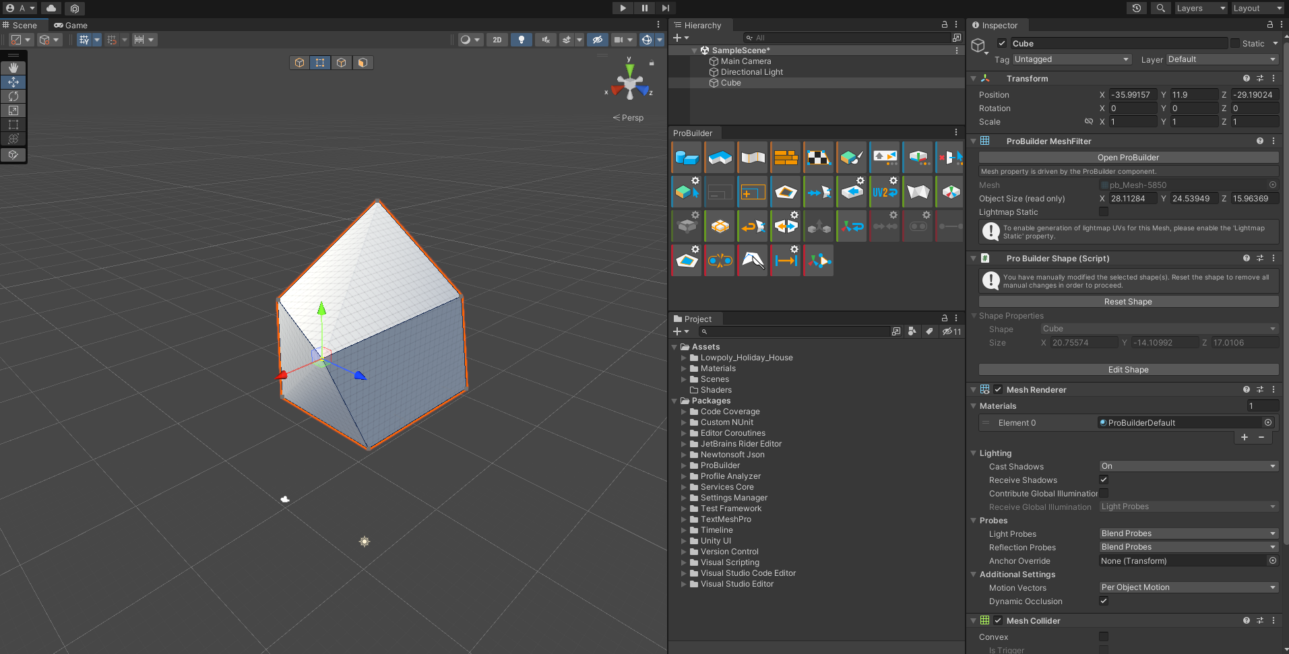Toggle scene lighting bulb icon
1289x654 pixels.
click(521, 40)
